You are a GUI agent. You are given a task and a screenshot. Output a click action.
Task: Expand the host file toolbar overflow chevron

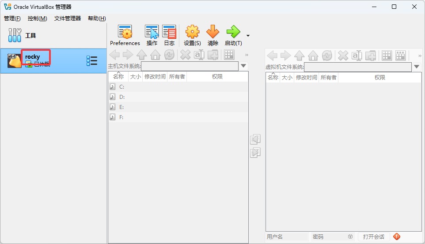[x=247, y=55]
